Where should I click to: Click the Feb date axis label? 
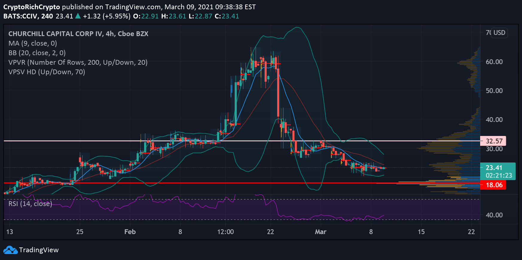point(130,232)
